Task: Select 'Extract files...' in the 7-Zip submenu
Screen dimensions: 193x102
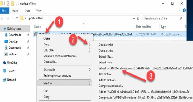Action: [106, 57]
